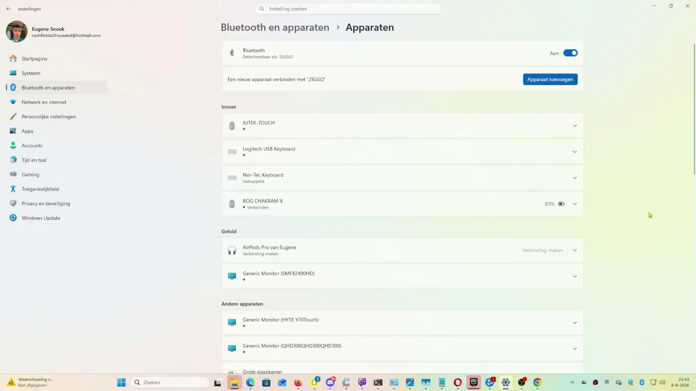Click the ROG CHAKRAM X mouse icon

(232, 204)
